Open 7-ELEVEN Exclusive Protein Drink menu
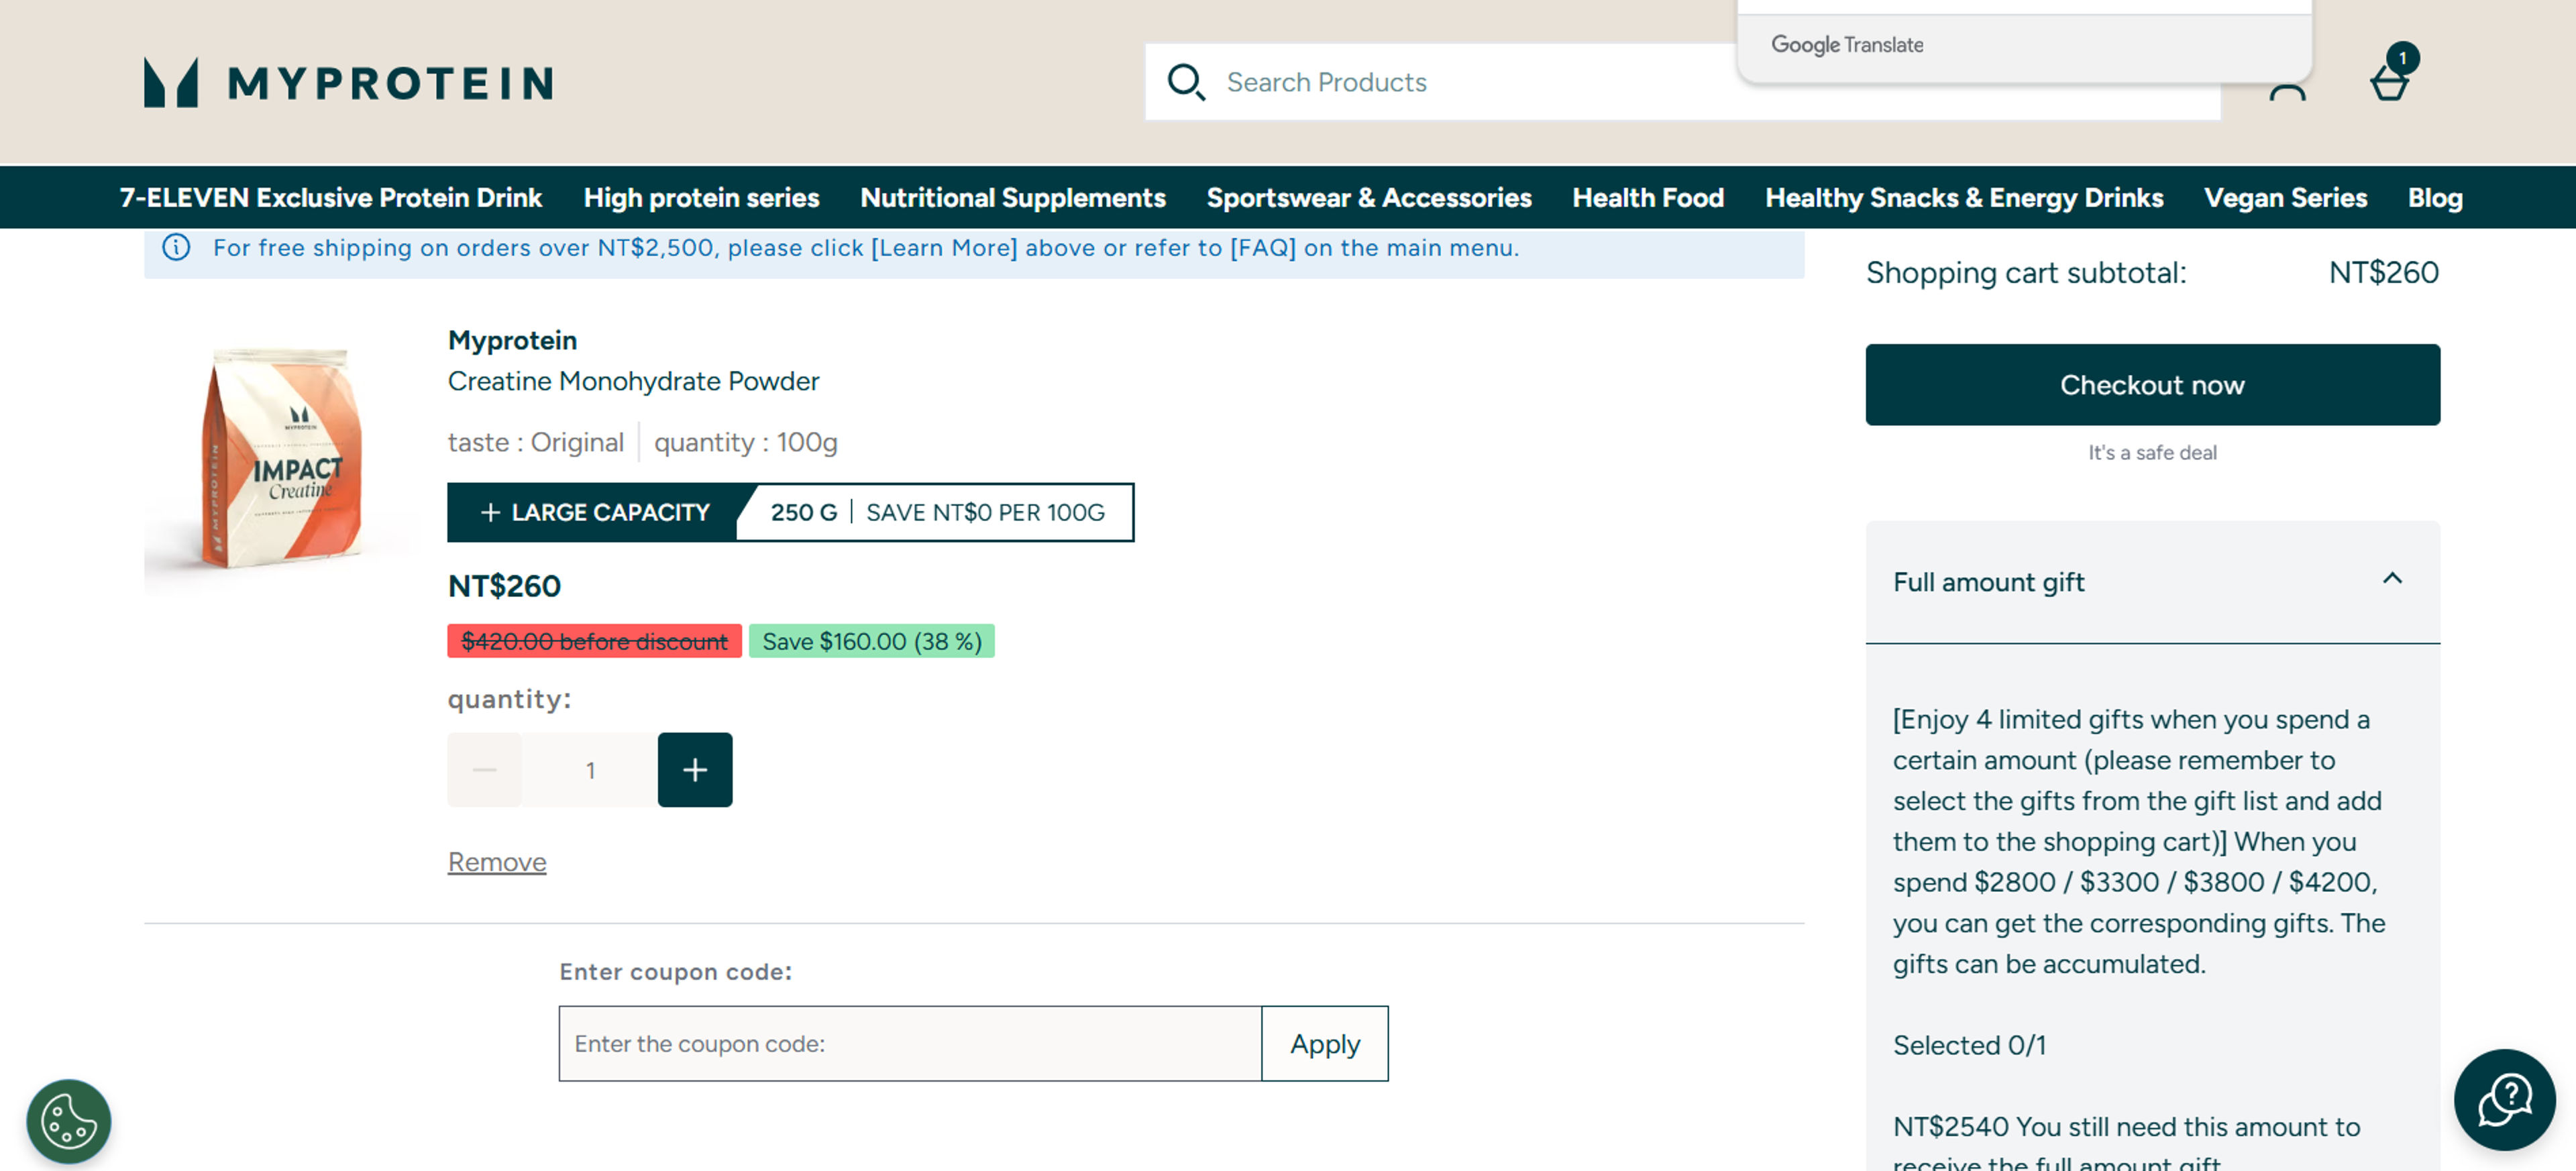 pos(331,198)
